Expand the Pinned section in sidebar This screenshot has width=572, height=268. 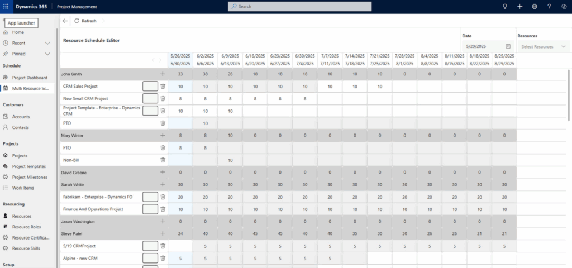tap(47, 54)
